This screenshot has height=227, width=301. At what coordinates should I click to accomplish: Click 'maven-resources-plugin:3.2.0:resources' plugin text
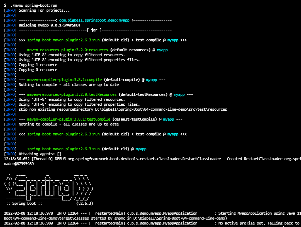click(68, 50)
